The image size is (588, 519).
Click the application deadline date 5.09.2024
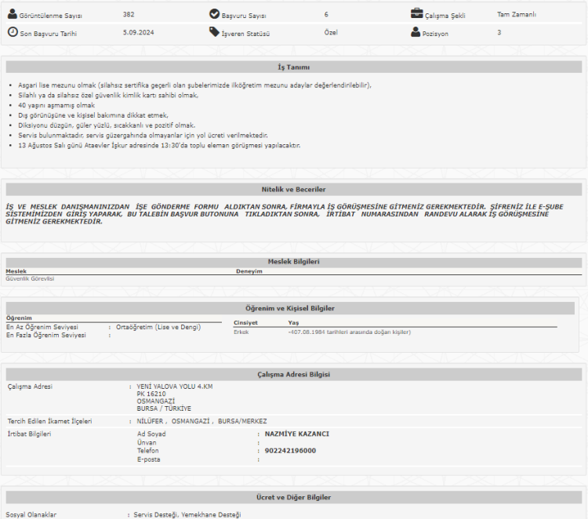coord(139,33)
